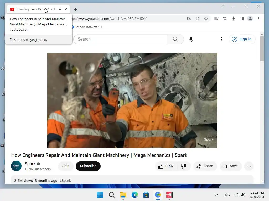Show hidden system tray icons
Viewport: 269px width, 201px height.
[217, 195]
